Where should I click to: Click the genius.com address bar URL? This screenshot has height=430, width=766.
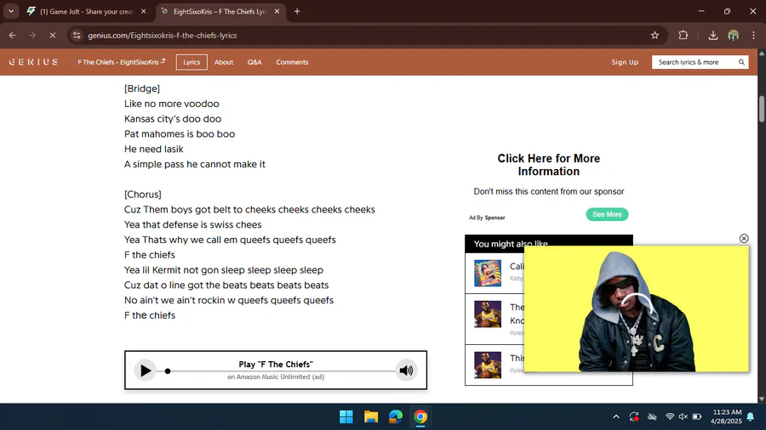[x=163, y=35]
